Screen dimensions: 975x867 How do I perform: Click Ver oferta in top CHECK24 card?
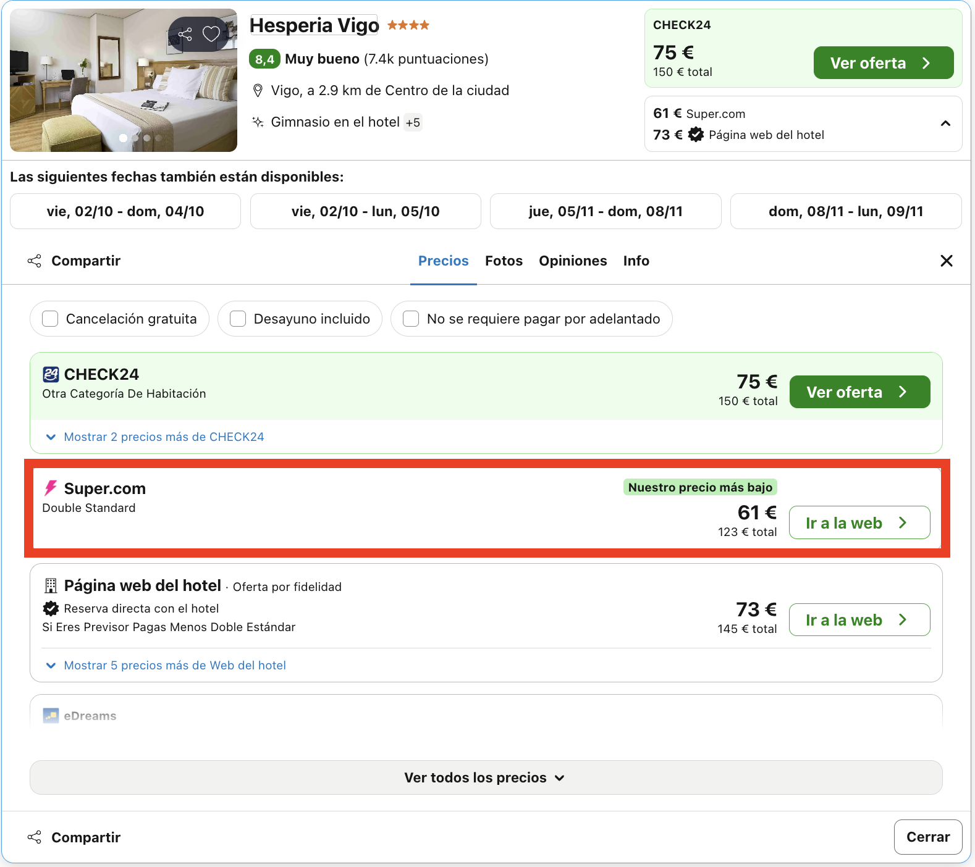click(x=884, y=63)
